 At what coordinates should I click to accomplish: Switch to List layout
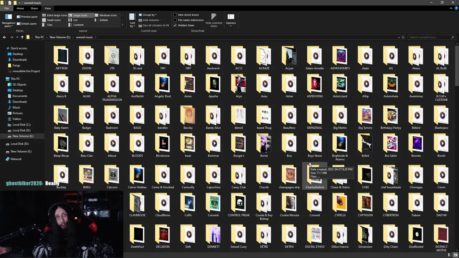(x=73, y=20)
